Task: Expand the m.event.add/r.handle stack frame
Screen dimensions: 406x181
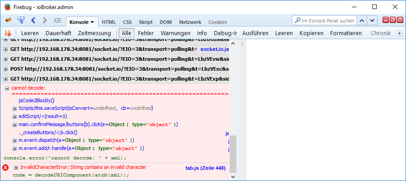Action: [x=15, y=149]
